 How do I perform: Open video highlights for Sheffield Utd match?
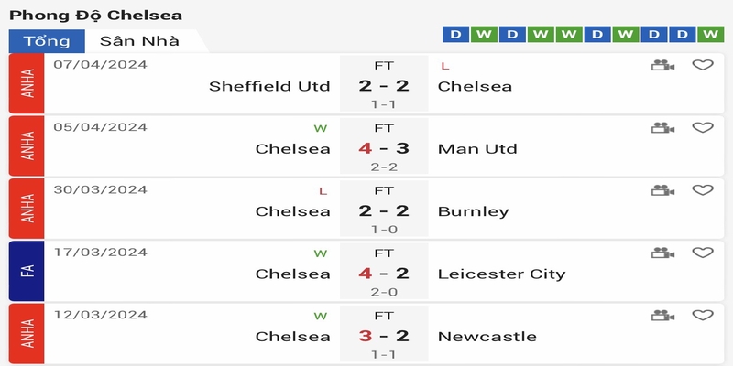(x=662, y=65)
